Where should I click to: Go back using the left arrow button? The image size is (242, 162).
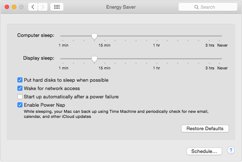pyautogui.click(x=33, y=7)
